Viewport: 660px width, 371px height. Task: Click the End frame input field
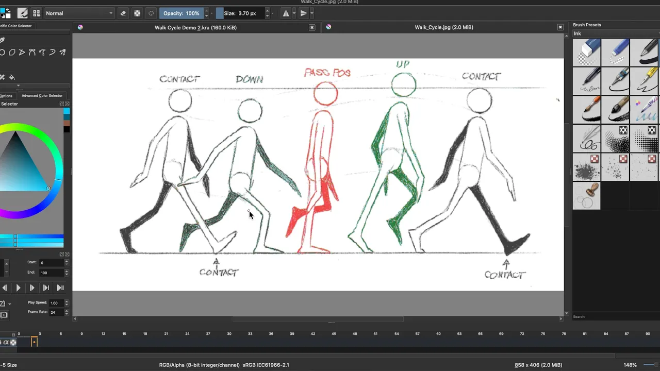click(52, 272)
